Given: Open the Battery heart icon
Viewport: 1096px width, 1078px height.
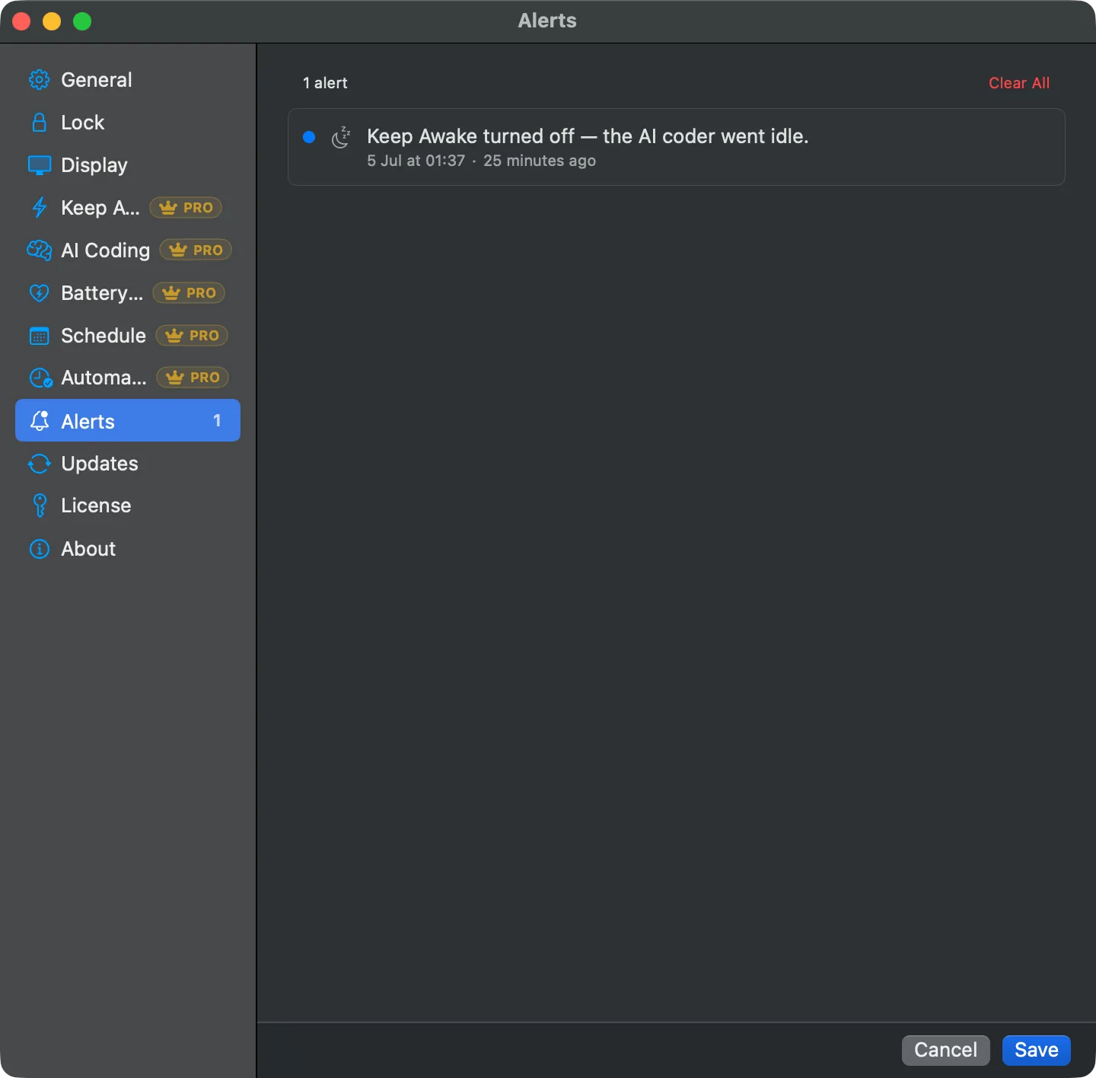Looking at the screenshot, I should pyautogui.click(x=39, y=293).
